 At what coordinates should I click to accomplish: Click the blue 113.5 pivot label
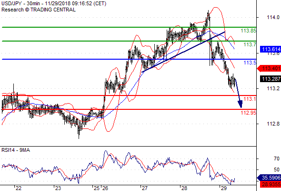click(x=250, y=63)
